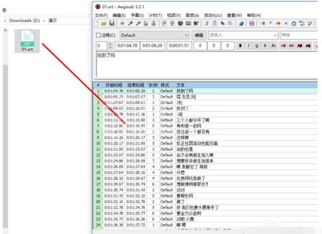Toggle bold formatting button
This screenshot has height=234, width=322.
click(240, 45)
